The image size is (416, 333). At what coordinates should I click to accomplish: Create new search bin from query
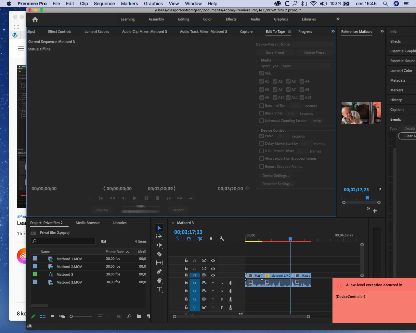[103, 241]
